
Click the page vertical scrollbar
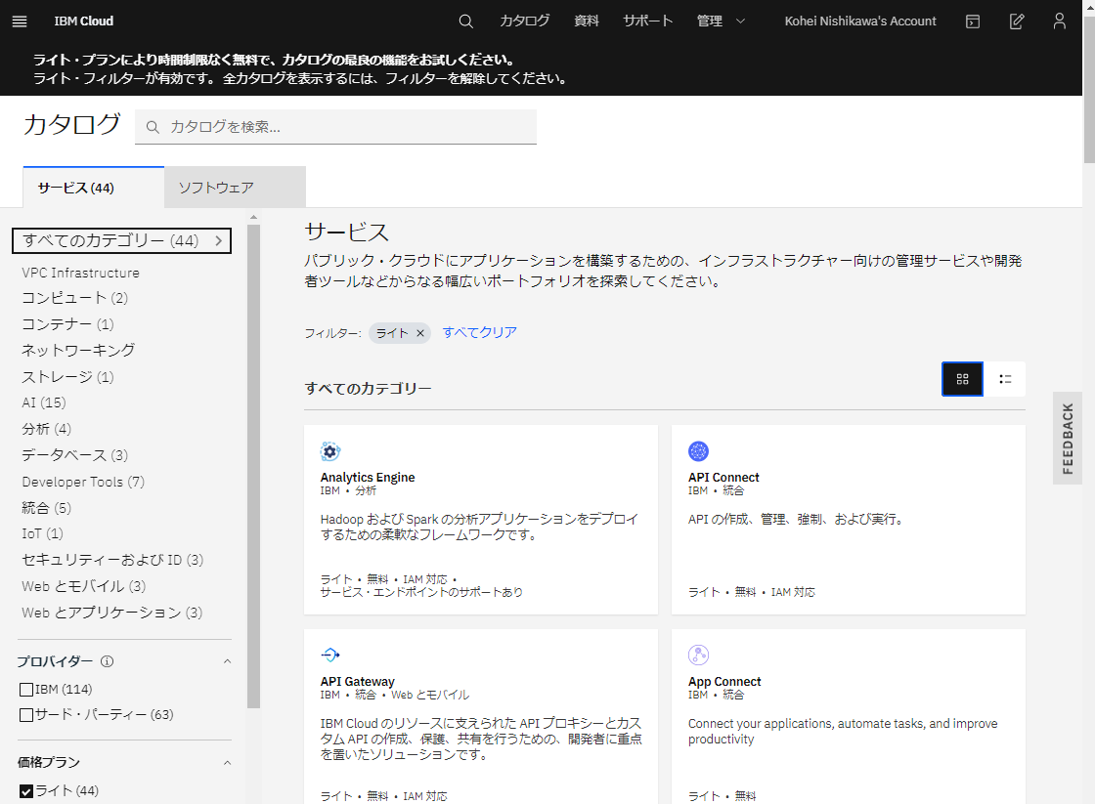tap(1089, 91)
